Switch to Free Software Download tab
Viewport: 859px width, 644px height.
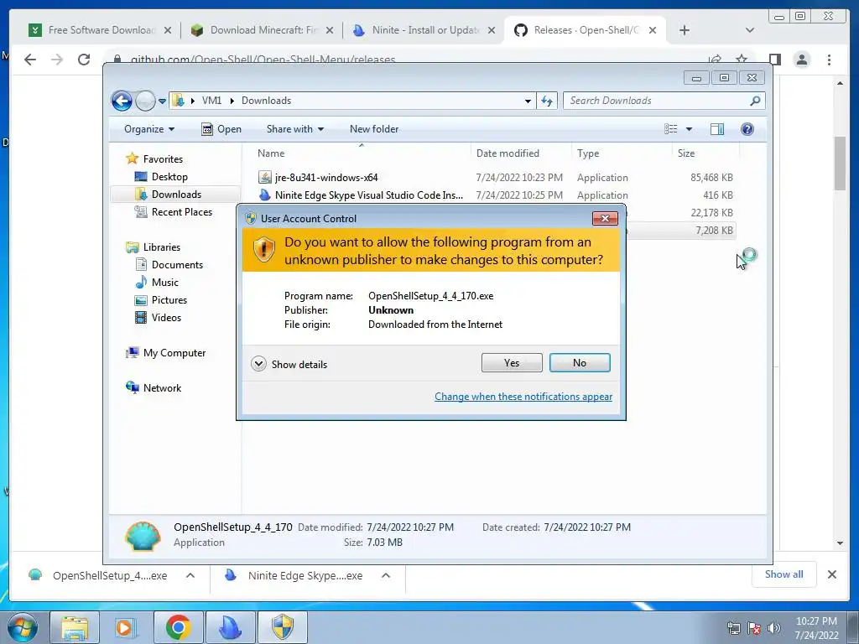pos(101,30)
